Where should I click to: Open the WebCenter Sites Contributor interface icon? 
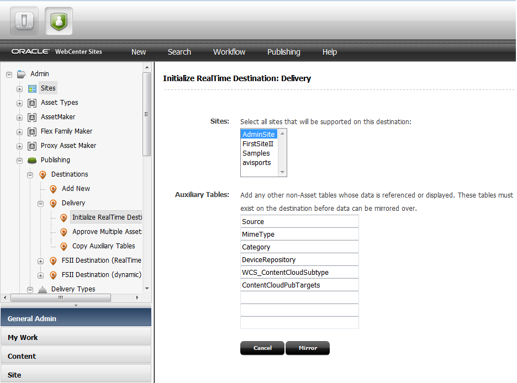coord(24,21)
